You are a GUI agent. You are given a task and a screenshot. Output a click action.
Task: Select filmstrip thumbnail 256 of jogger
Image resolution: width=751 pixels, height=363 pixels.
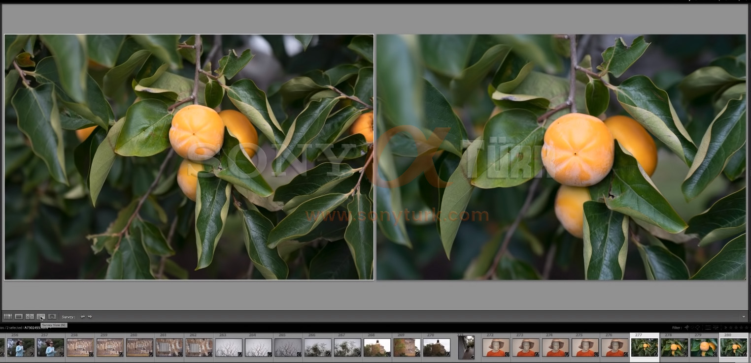[x=21, y=348]
